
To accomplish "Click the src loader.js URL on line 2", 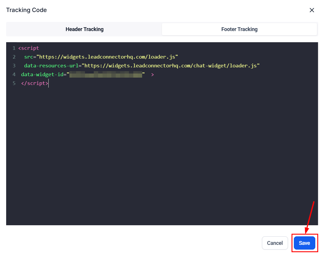I will [107, 57].
